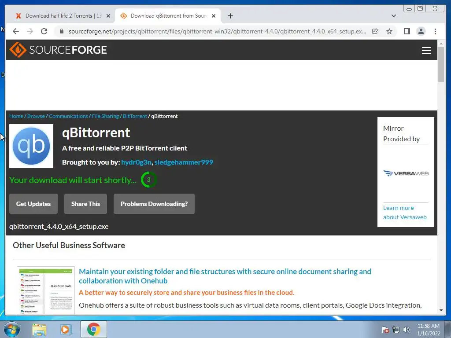Bookmark this page with the star icon
Viewport: 451px width, 338px height.
[389, 31]
